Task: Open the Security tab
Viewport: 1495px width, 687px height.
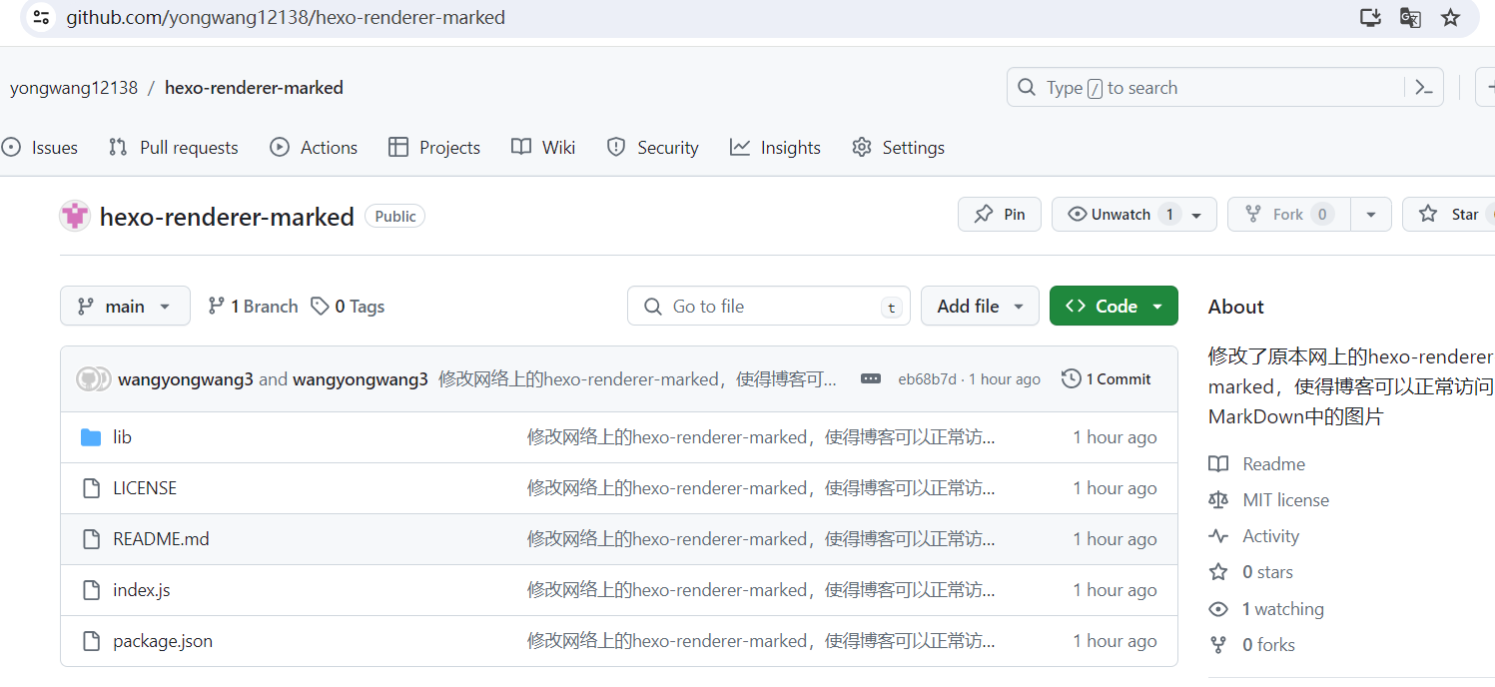Action: [x=653, y=148]
